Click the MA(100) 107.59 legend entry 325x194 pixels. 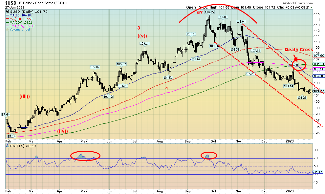[19, 19]
